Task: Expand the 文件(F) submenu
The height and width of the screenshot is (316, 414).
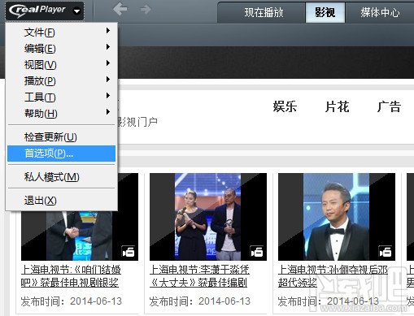Action: click(62, 32)
